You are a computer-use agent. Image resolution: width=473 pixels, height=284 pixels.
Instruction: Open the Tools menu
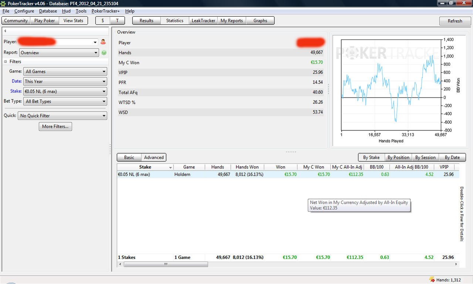(81, 11)
